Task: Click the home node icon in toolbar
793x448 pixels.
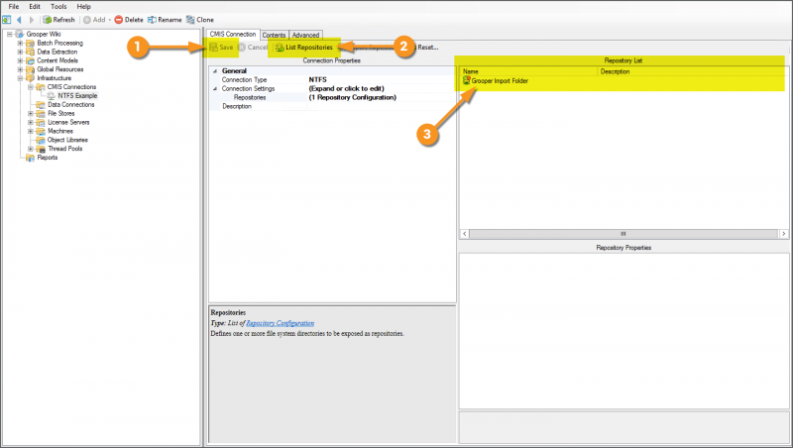Action: click(x=7, y=20)
